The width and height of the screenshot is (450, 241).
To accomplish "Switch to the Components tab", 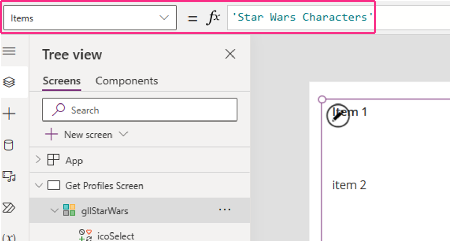I will 127,81.
